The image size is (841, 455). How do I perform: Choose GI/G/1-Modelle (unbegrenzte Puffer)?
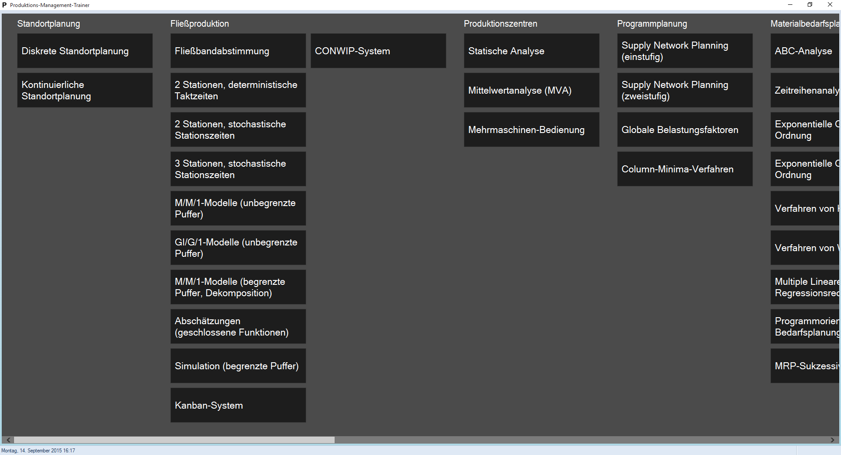point(238,248)
